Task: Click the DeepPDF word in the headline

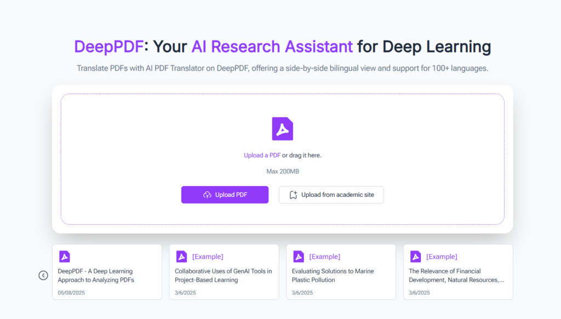Action: tap(109, 47)
